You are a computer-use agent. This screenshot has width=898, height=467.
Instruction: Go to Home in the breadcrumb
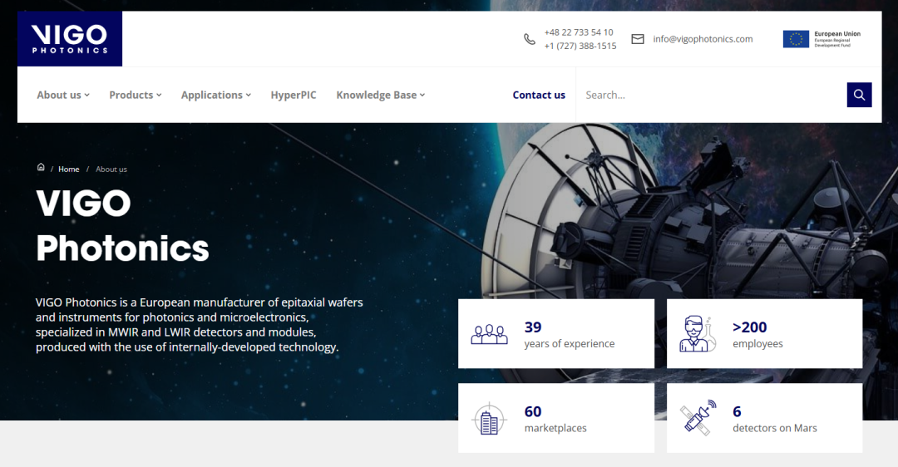click(x=69, y=170)
